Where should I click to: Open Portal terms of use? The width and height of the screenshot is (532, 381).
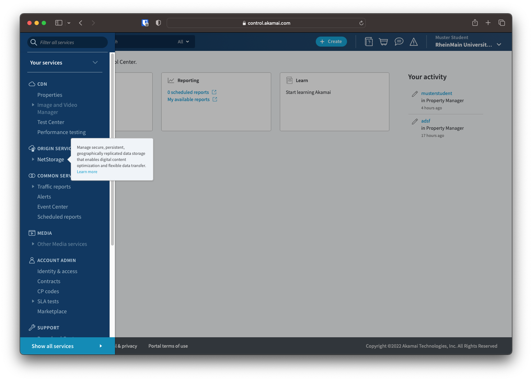168,346
